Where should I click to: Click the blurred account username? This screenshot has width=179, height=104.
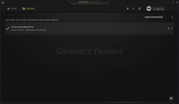tap(159, 9)
